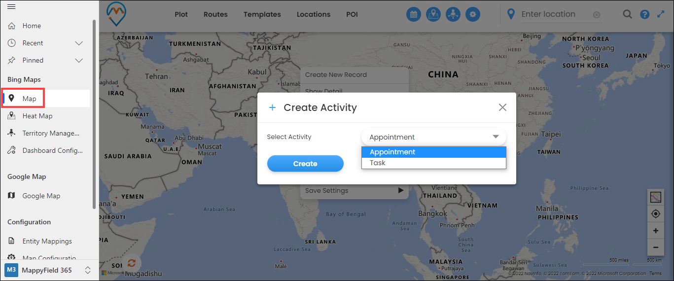Click the M3 app badge

point(11,270)
